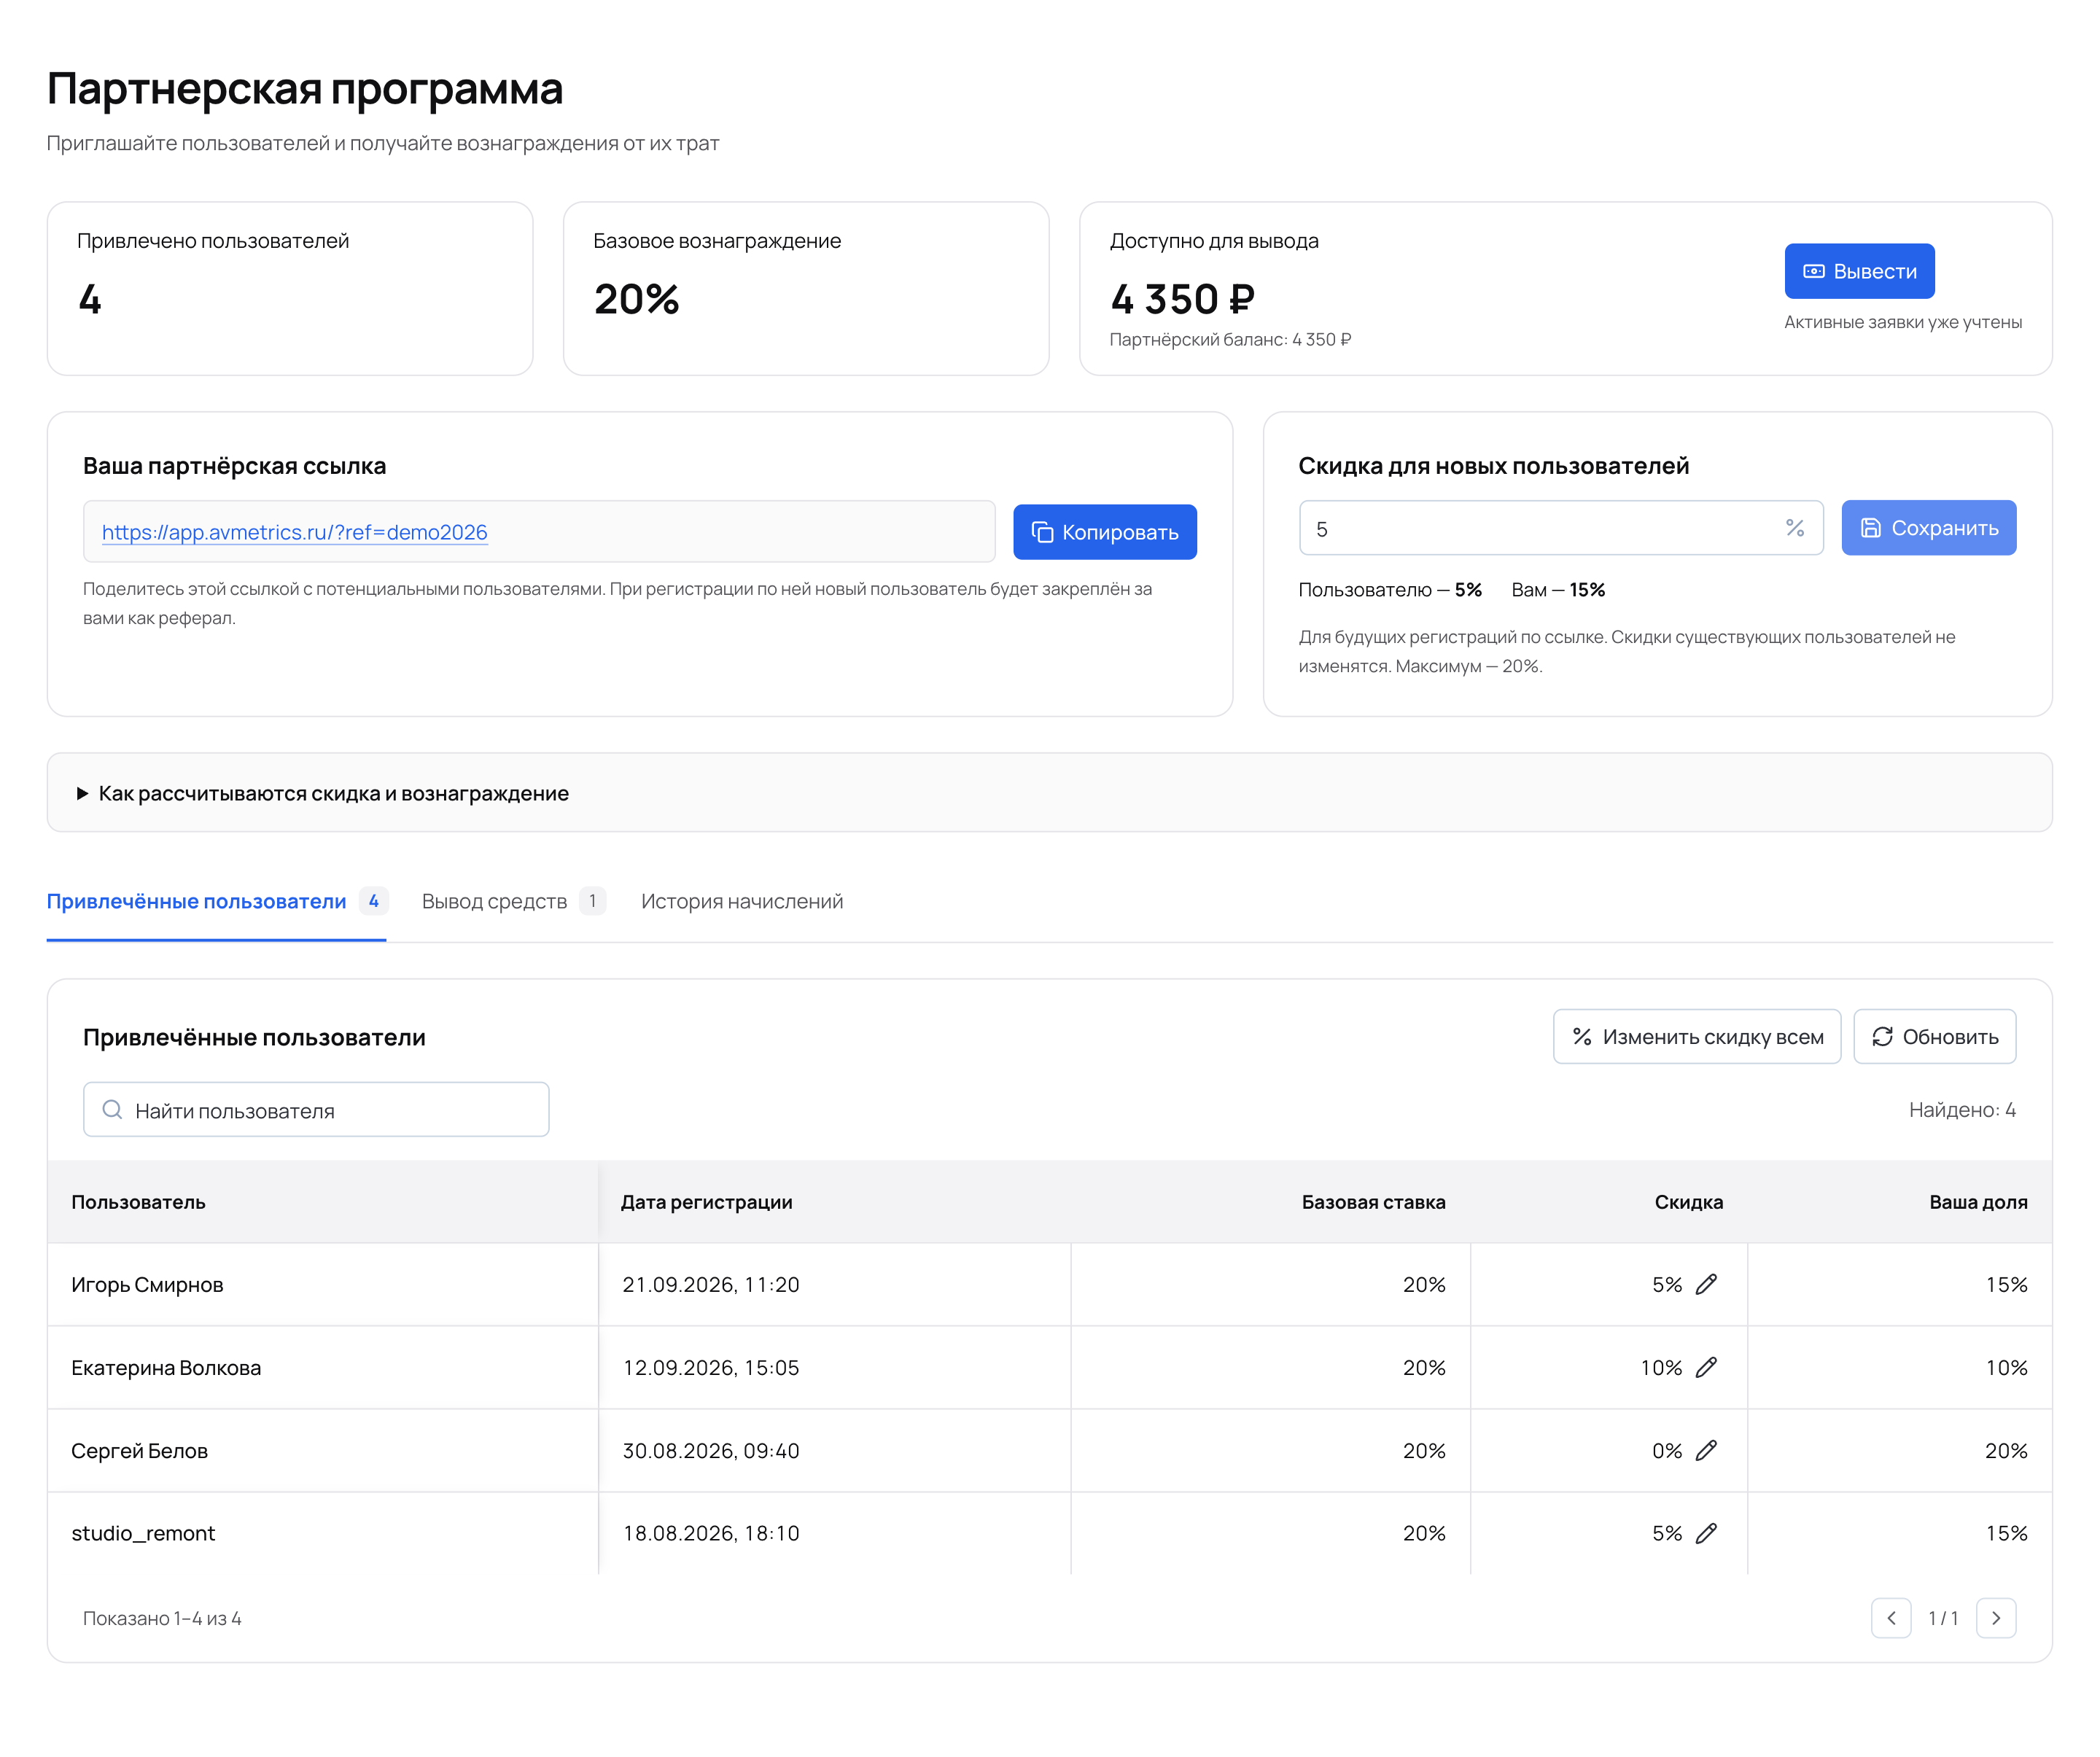Click pencil icon in Сергей Белов row
Screen dimensions: 2100x1757
click(1706, 1450)
